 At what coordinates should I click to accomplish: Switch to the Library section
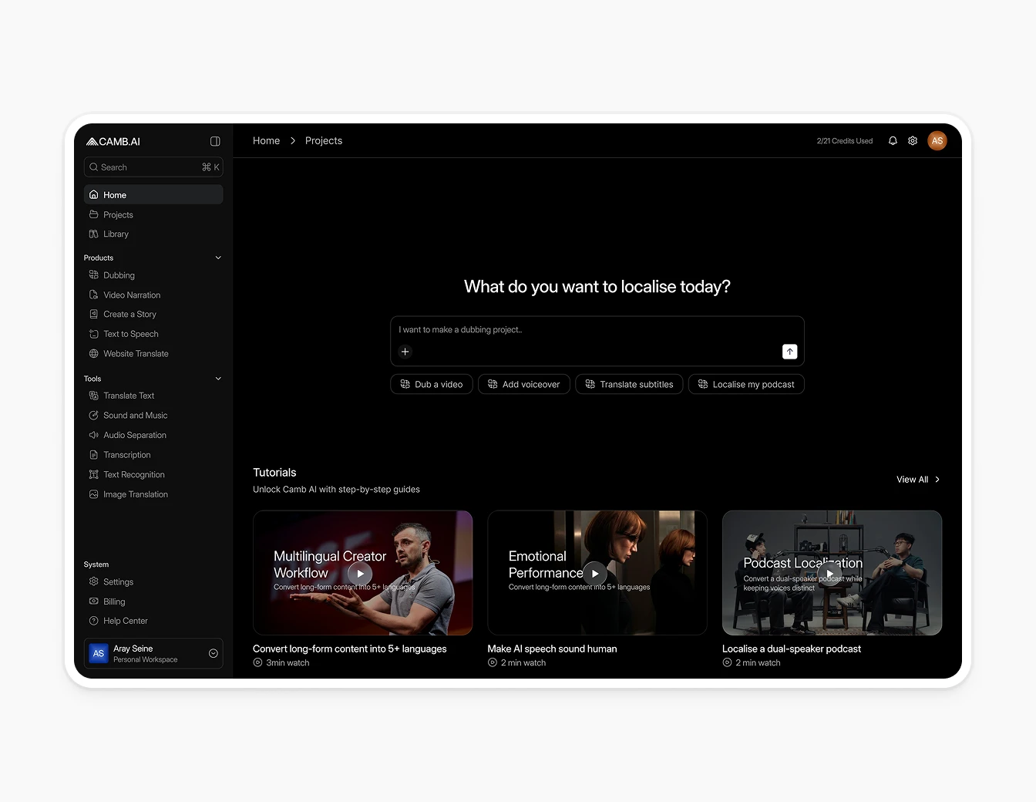point(116,234)
